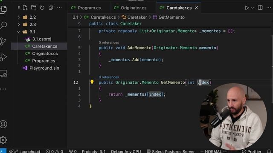Expand the 2.3 folder
The height and width of the screenshot is (153, 273).
click(19, 25)
